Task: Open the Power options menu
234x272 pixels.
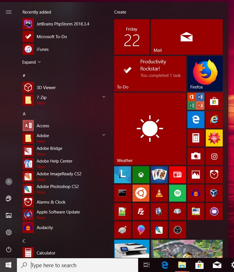Action: (9, 249)
